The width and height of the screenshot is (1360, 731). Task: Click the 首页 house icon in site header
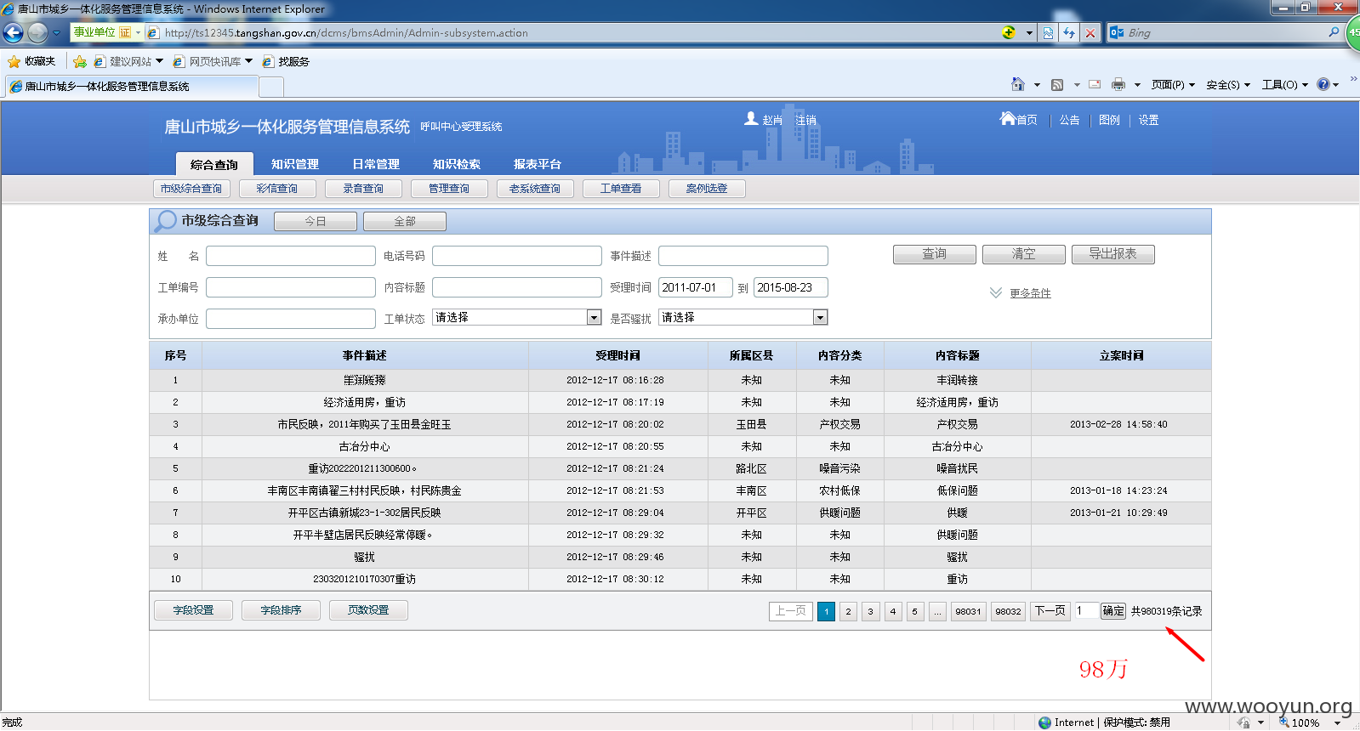(1008, 119)
